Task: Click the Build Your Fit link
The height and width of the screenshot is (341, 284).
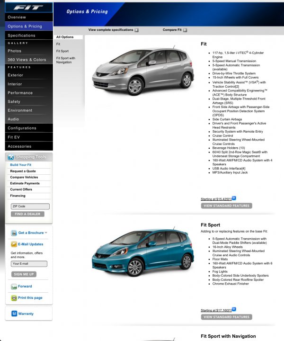Action: (x=21, y=165)
